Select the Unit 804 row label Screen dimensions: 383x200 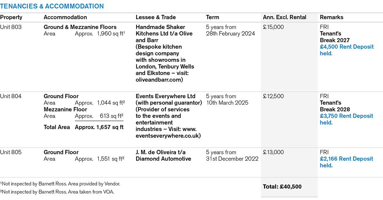tap(11, 96)
